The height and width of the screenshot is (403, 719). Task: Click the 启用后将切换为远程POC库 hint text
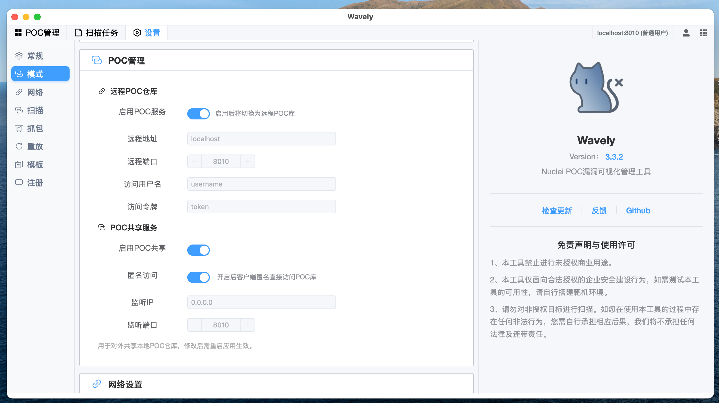(255, 113)
